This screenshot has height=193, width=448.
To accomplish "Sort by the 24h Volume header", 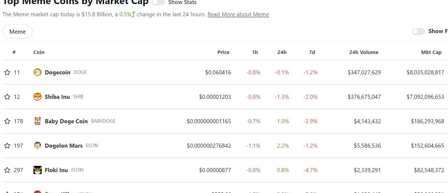I will [x=364, y=52].
